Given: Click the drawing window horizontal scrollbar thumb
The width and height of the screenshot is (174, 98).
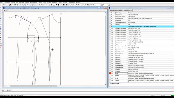Looking at the screenshot, I should pos(34,86).
